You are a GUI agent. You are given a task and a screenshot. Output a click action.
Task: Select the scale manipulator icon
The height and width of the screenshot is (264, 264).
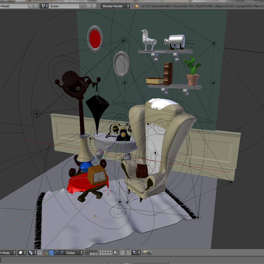(x=61, y=253)
